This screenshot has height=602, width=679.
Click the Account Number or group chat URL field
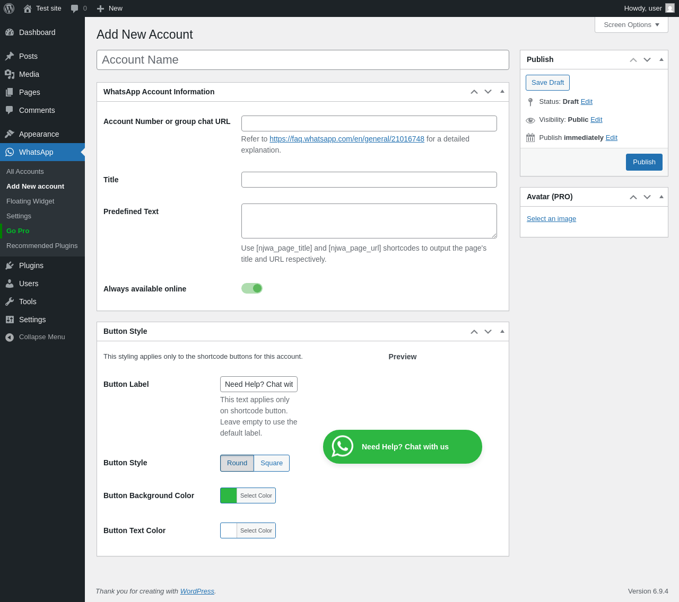369,123
